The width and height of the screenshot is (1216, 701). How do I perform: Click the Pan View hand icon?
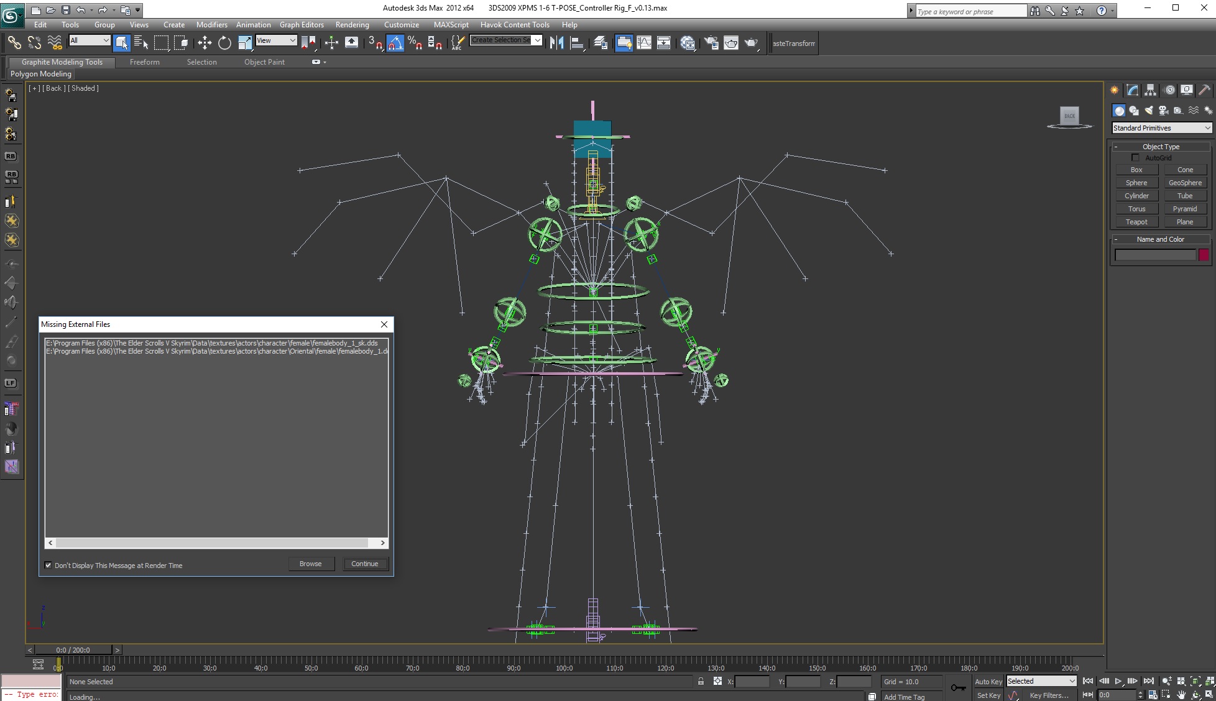(1181, 695)
